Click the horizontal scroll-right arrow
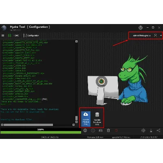163x163 pixels. 73,125
